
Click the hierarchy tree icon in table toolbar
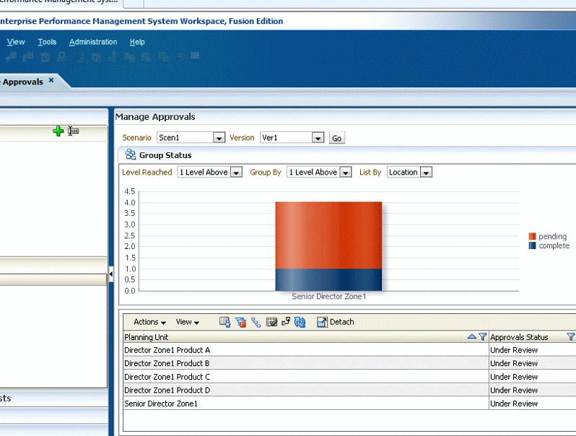pyautogui.click(x=256, y=322)
